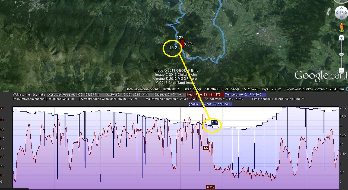Click the red position marker on the map track
Screen dimensions: 348x190
(x=182, y=44)
